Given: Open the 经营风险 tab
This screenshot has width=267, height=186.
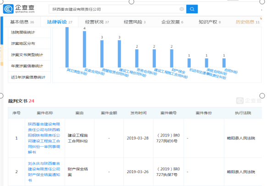Looking at the screenshot, I should (134, 22).
